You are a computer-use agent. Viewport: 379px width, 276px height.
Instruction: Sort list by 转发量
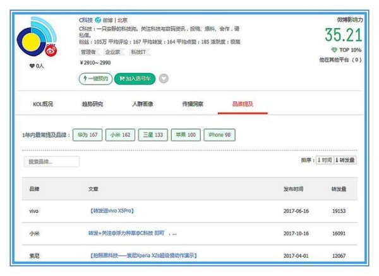(345, 160)
